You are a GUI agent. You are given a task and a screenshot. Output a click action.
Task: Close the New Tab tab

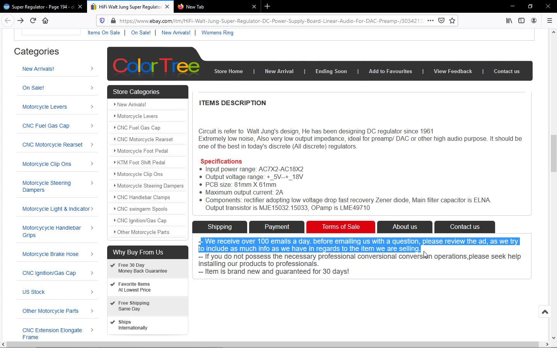pos(254,7)
